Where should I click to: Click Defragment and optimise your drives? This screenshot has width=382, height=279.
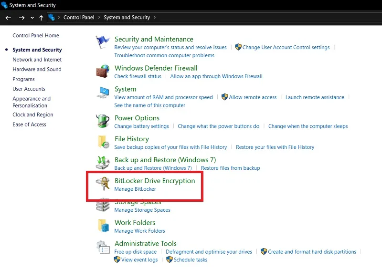209,252
